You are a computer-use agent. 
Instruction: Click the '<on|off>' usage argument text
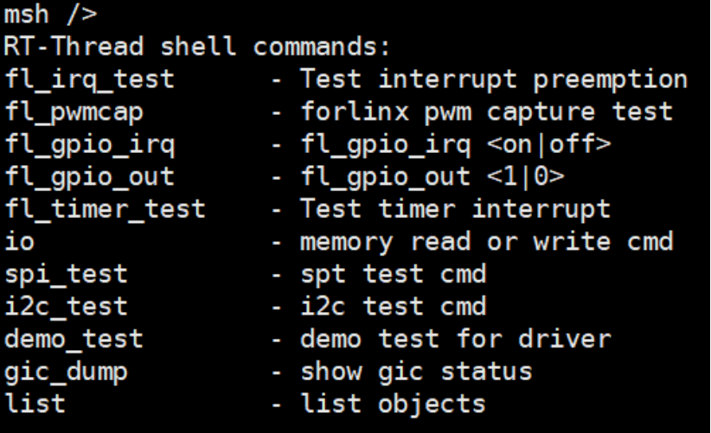click(548, 144)
